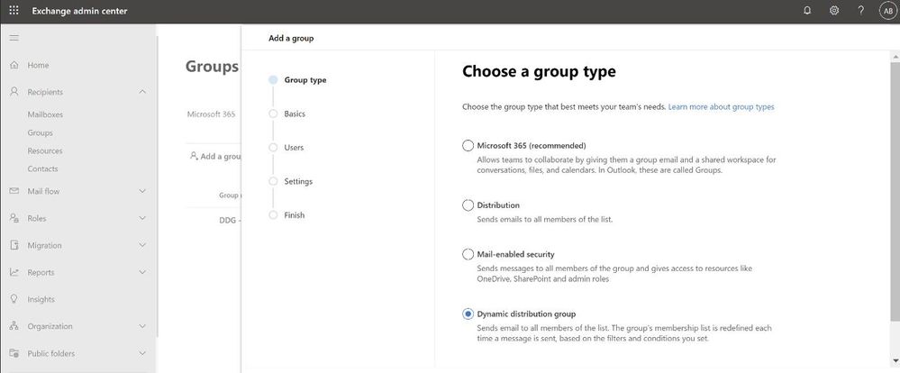The image size is (900, 373).
Task: Click the Mail flow envelope icon
Action: [14, 191]
